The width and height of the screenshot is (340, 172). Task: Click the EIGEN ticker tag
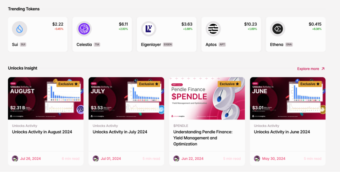(x=168, y=45)
